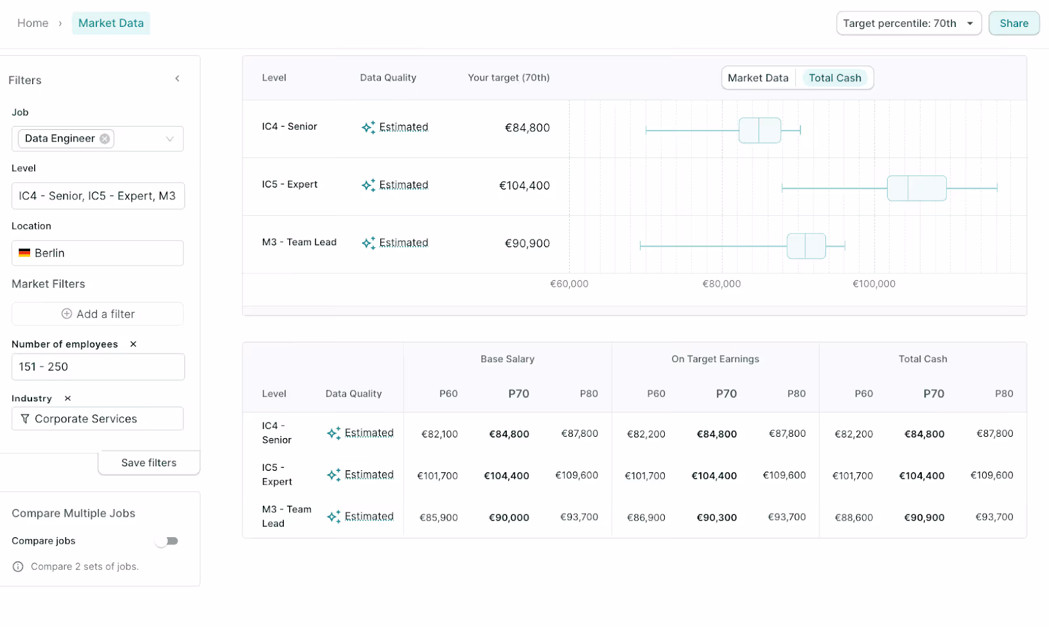Collapse the Filters panel with its chevron
The height and width of the screenshot is (627, 1049).
coord(177,78)
